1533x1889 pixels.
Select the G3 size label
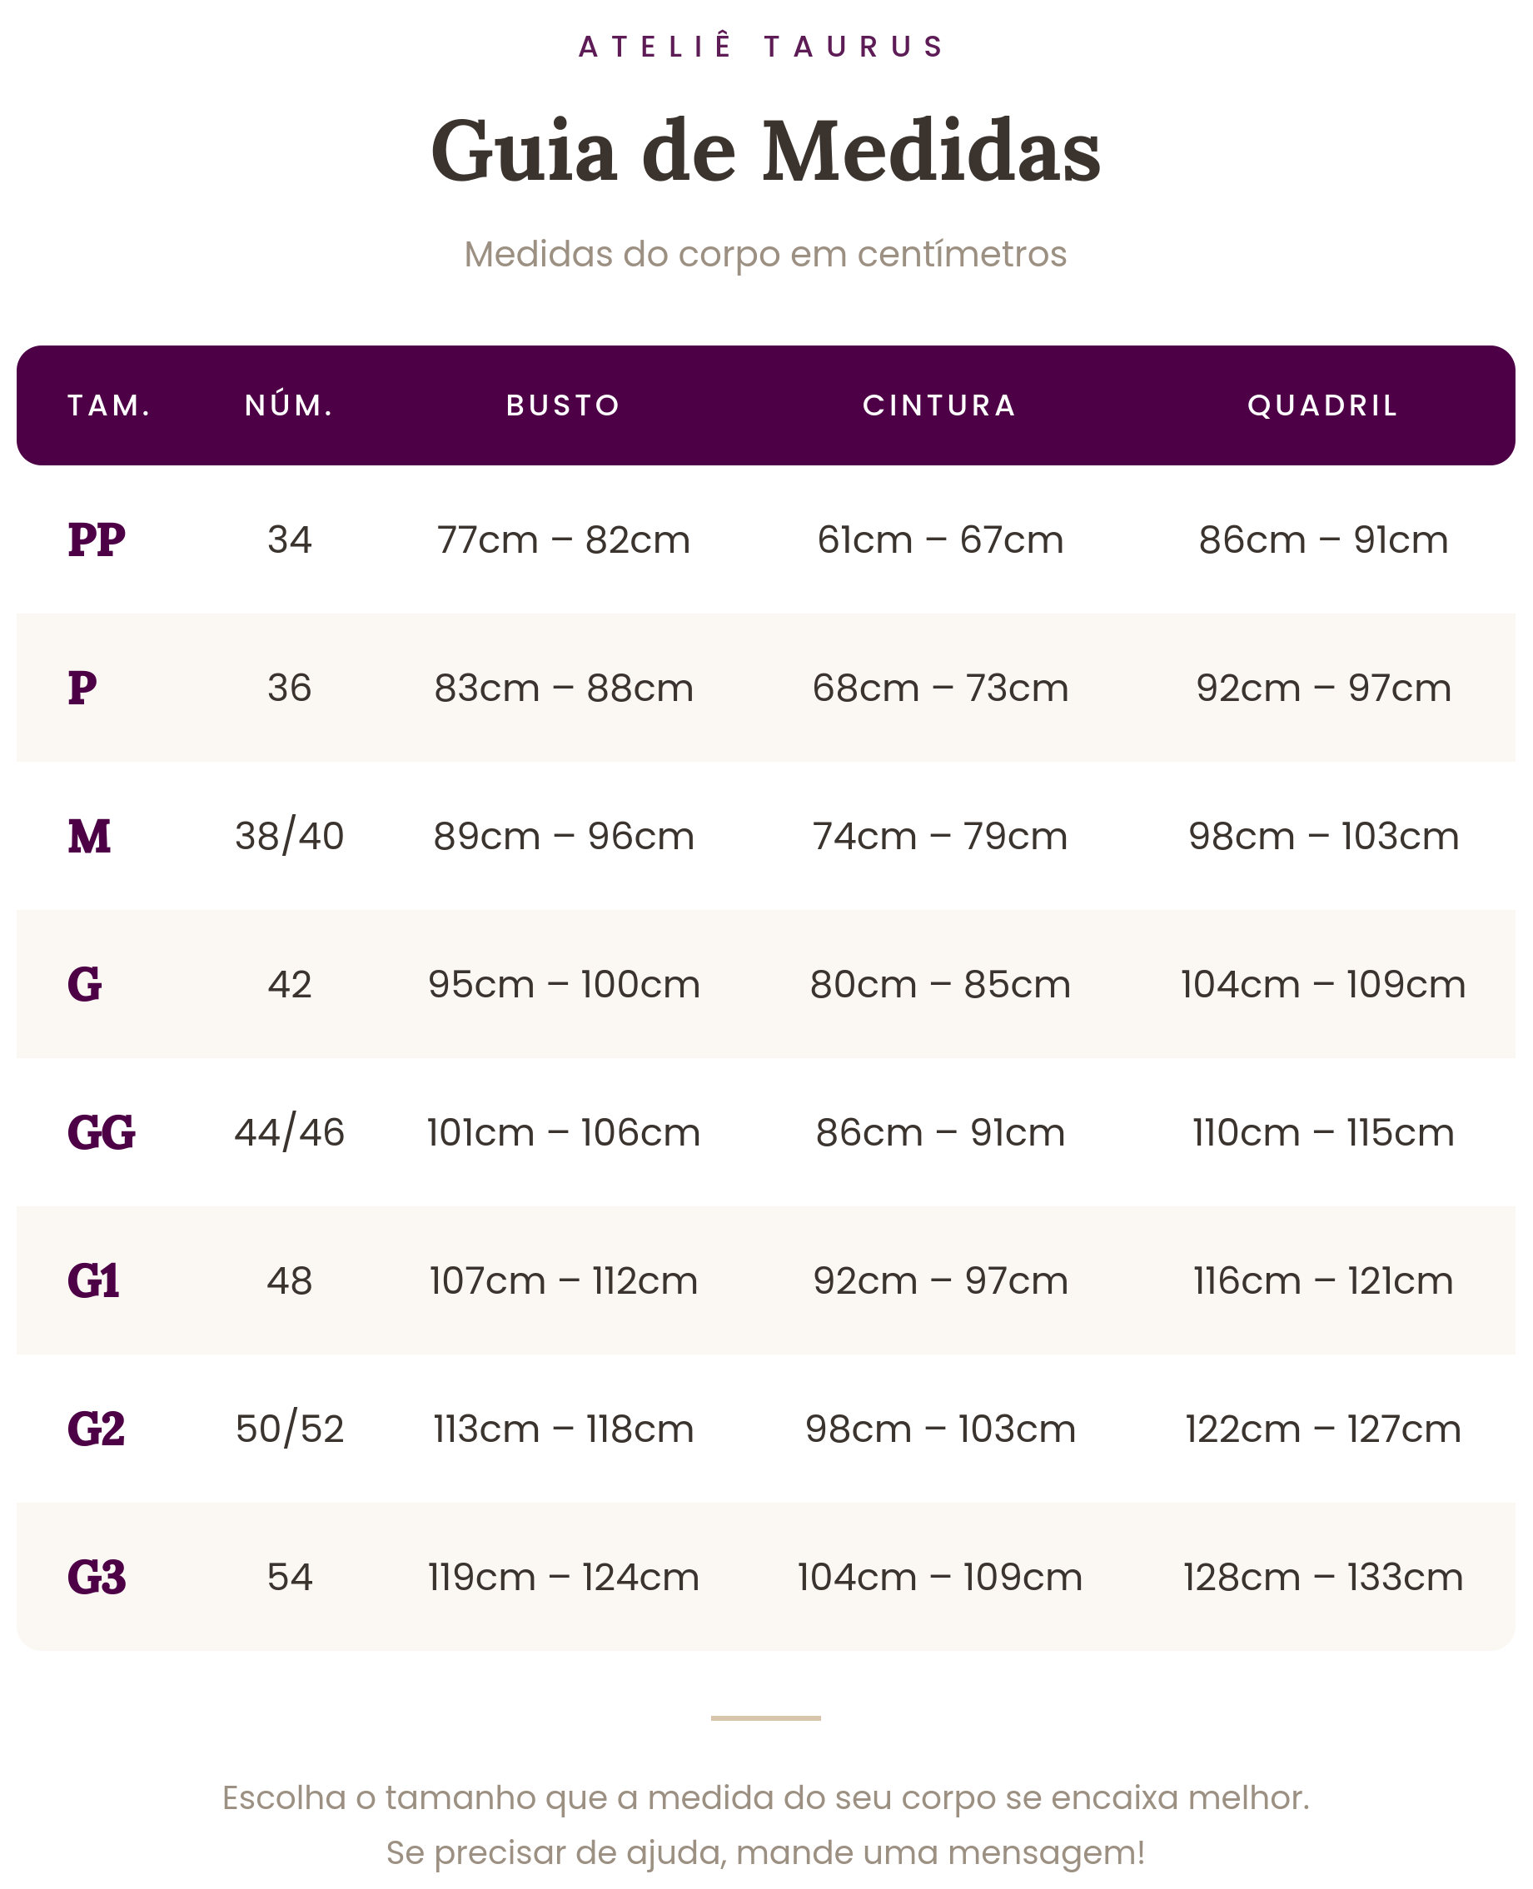point(97,1578)
